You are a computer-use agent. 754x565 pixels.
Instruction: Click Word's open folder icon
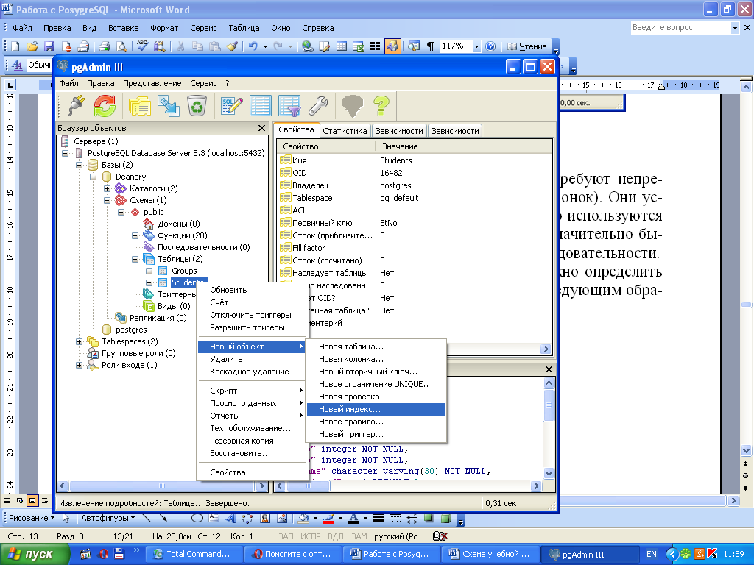(32, 46)
